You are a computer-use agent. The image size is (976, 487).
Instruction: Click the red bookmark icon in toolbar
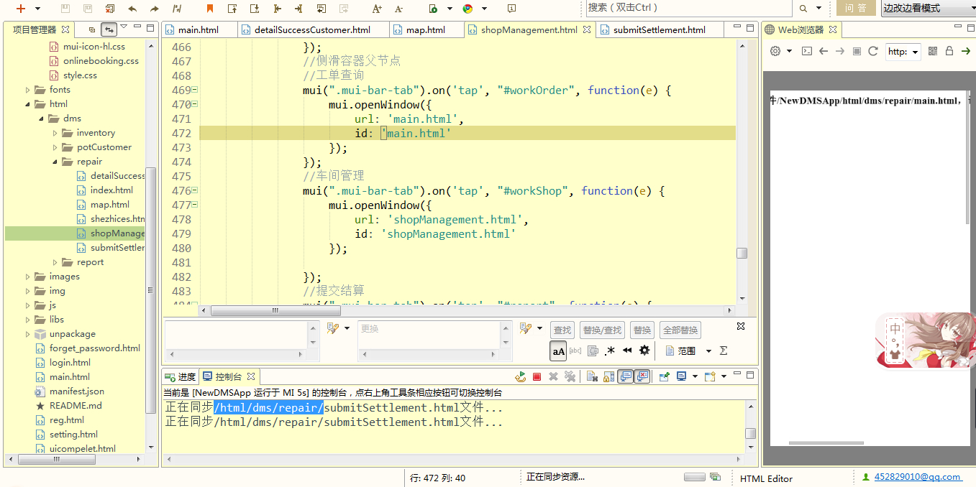[209, 9]
